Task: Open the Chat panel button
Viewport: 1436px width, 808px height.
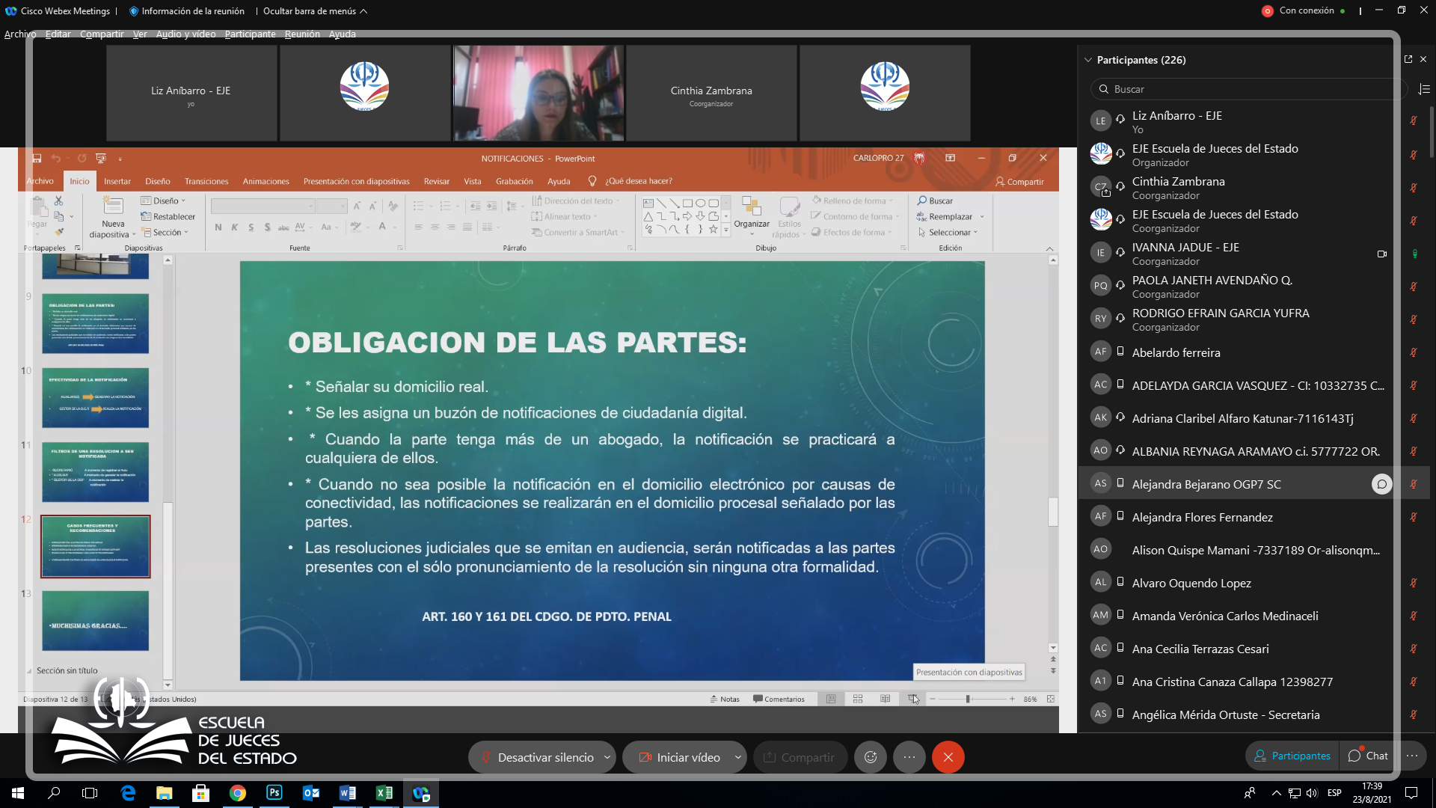Action: click(1367, 756)
